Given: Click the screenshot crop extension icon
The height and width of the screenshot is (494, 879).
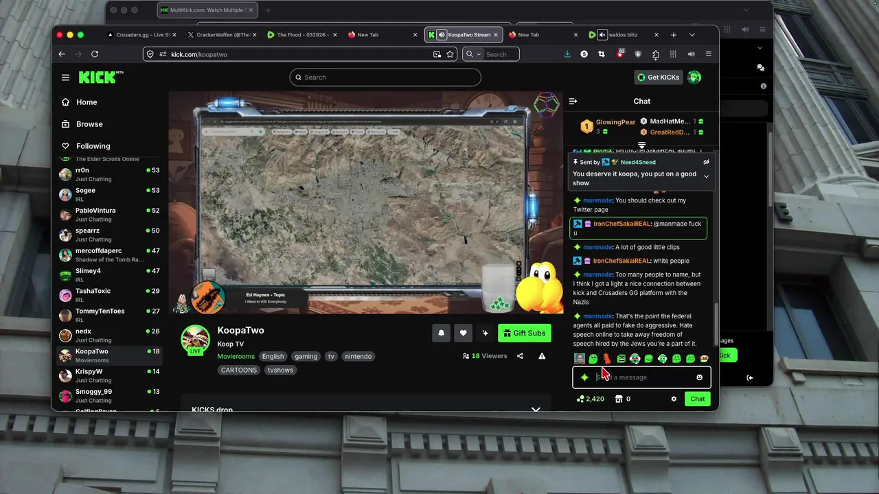Looking at the screenshot, I should click(x=602, y=54).
